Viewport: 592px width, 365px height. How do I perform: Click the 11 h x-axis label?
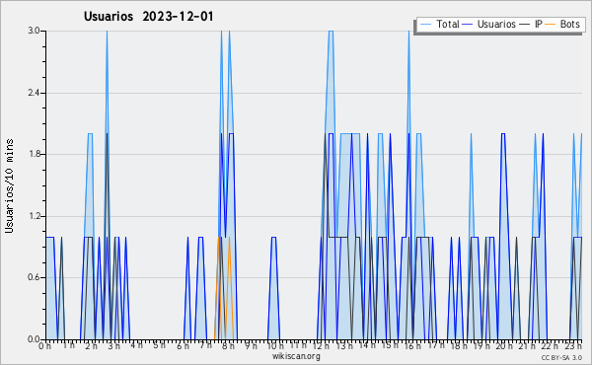[x=298, y=345]
